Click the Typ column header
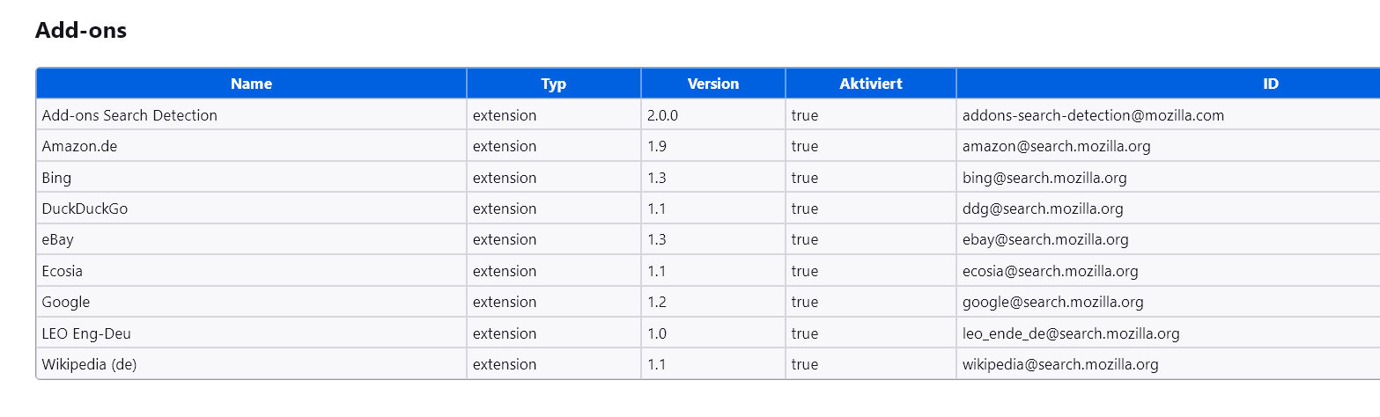 554,84
